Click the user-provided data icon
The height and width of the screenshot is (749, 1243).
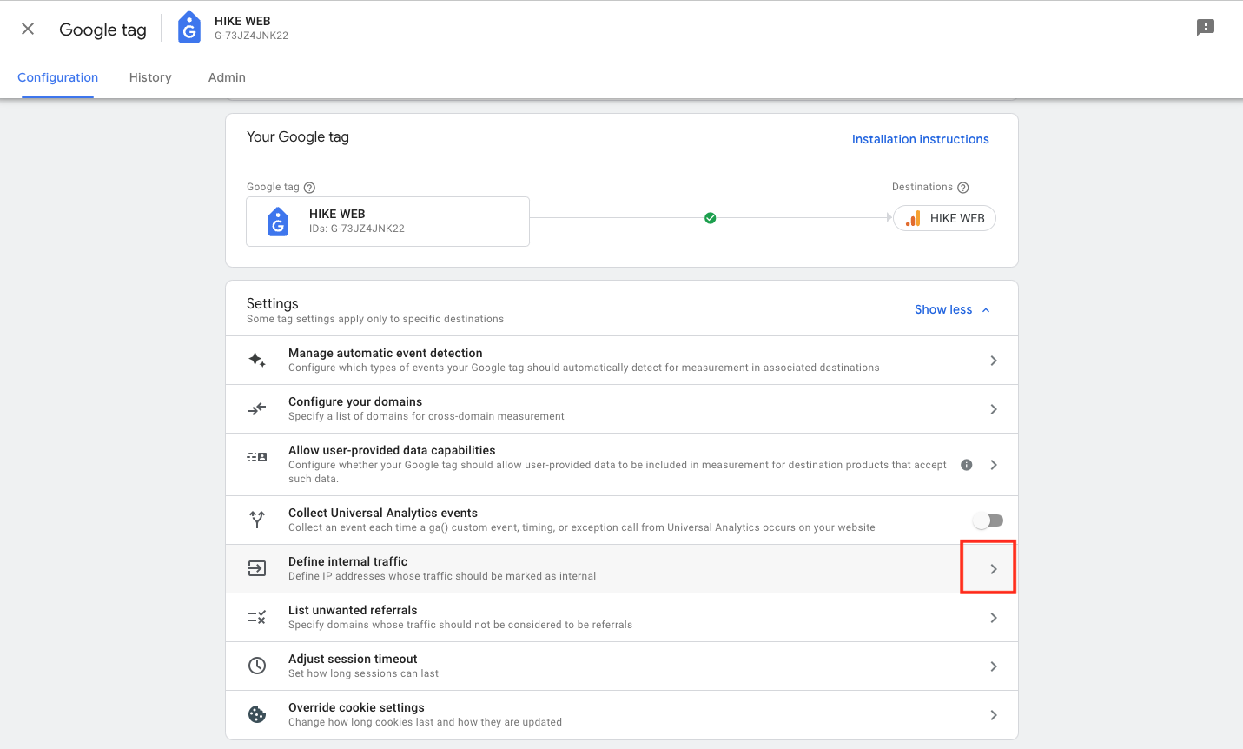pyautogui.click(x=257, y=457)
